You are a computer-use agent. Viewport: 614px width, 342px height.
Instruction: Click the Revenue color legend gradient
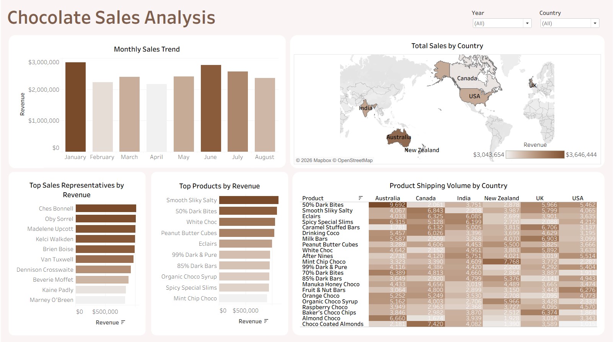535,154
